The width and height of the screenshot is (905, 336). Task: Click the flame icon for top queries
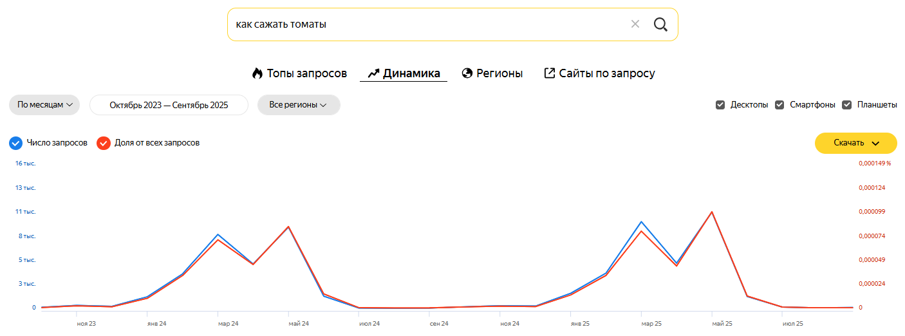coord(257,73)
